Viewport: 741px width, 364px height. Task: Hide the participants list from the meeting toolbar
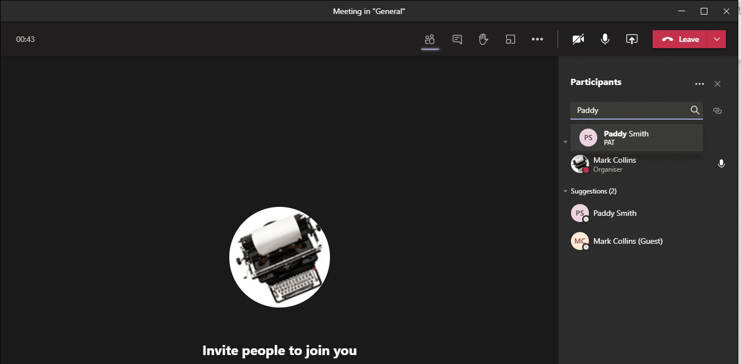click(430, 39)
